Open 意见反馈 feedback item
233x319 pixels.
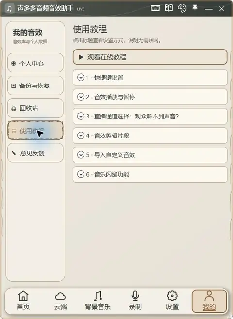point(35,153)
